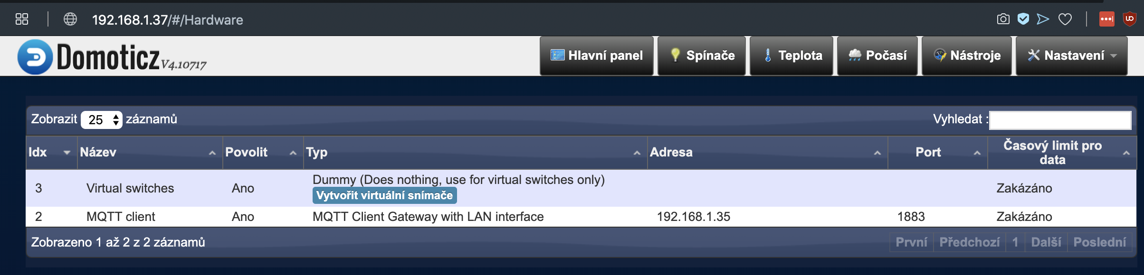Click the Vytvořit virtuální snímače button
This screenshot has height=275, width=1144.
(384, 195)
